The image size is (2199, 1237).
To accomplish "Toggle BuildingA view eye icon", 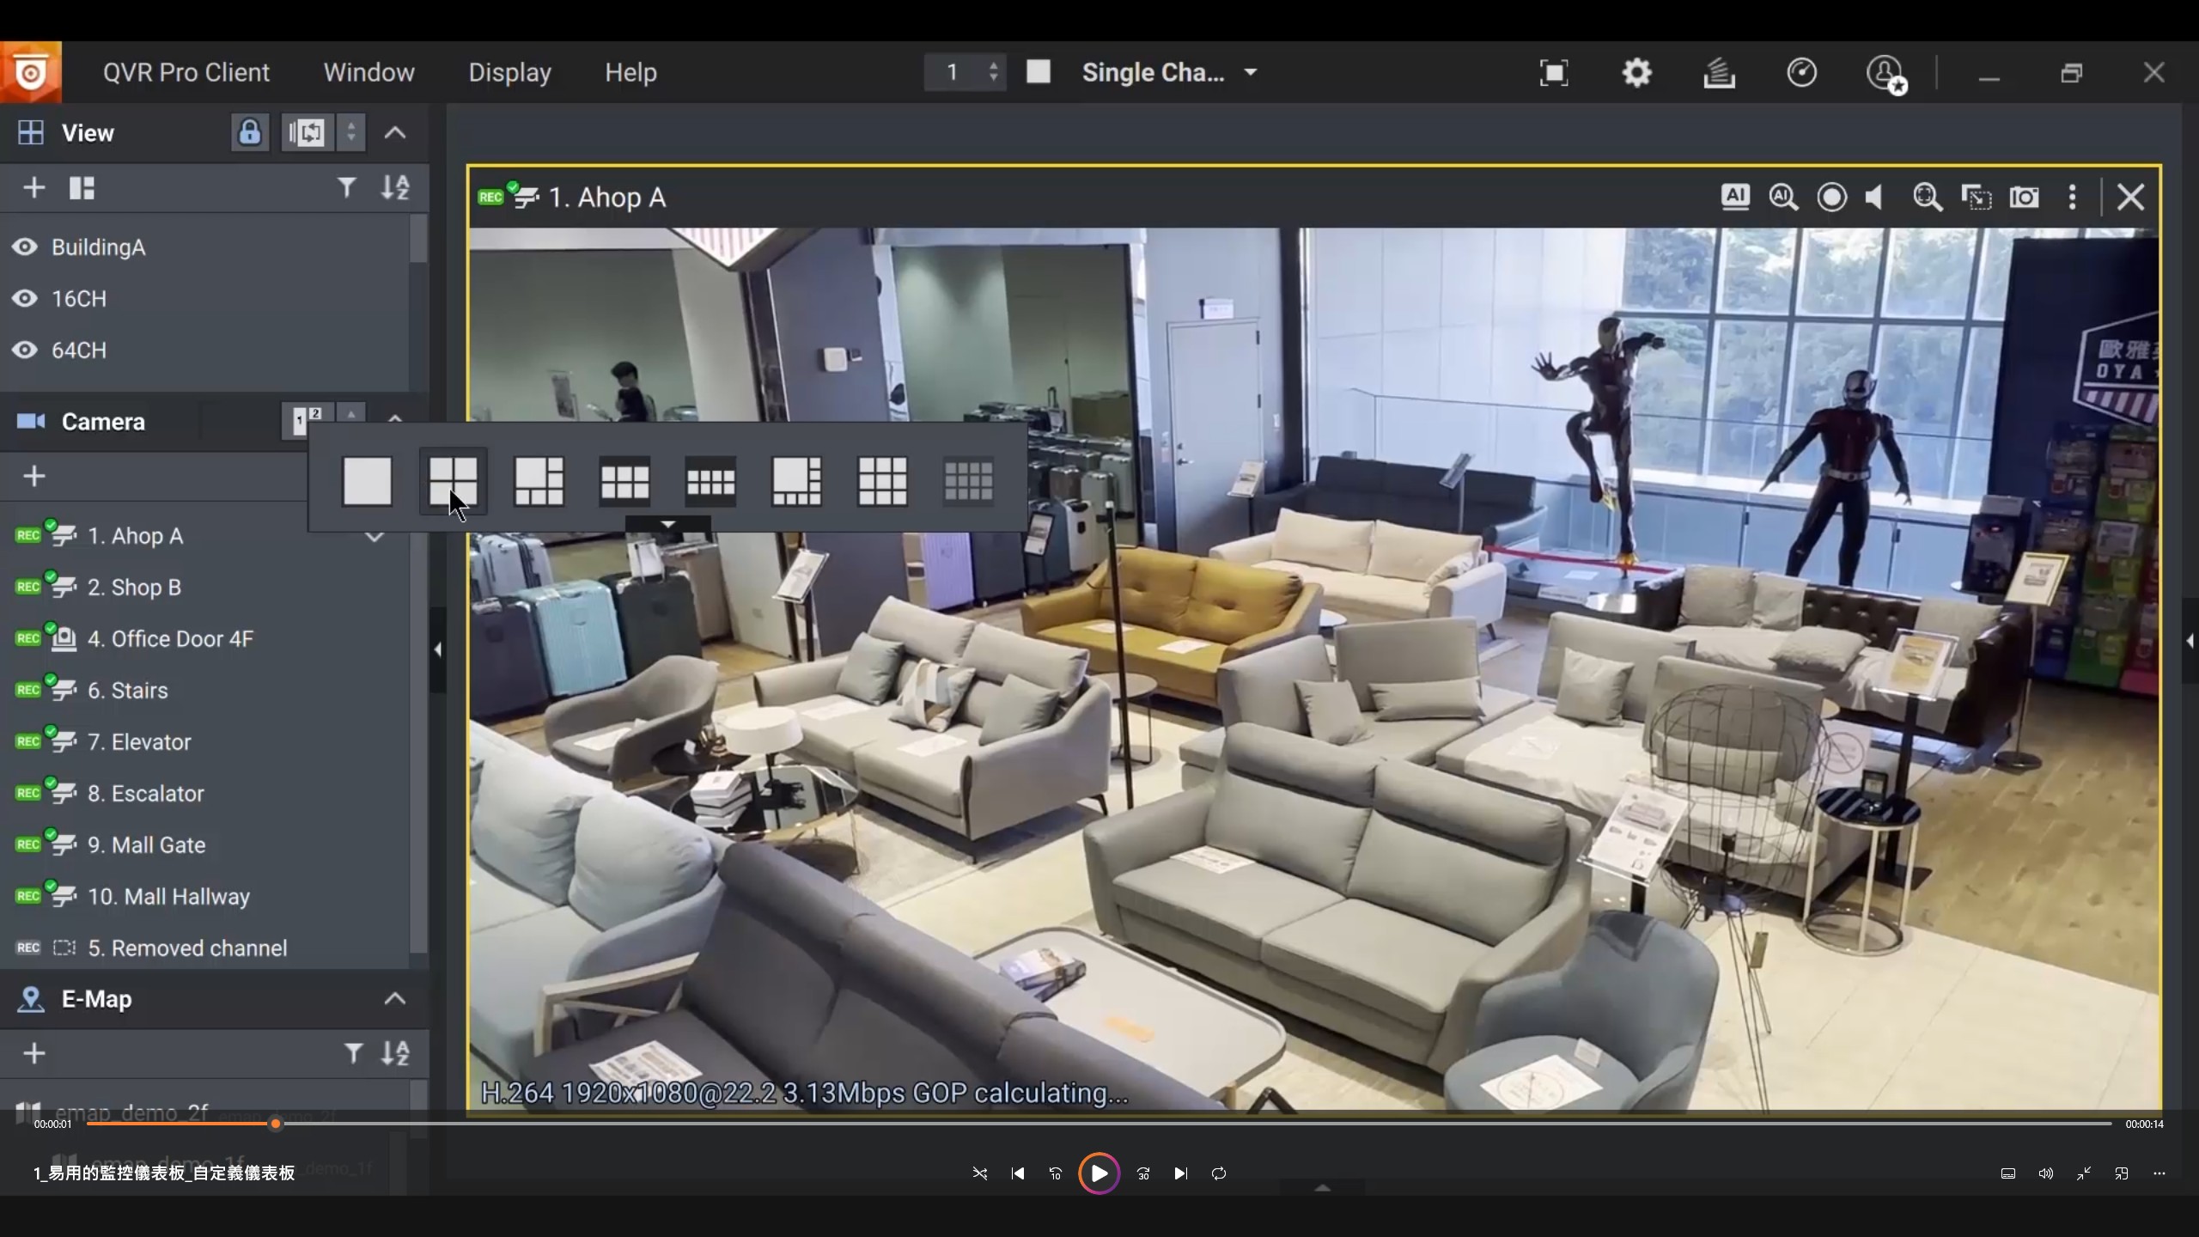I will click(25, 247).
